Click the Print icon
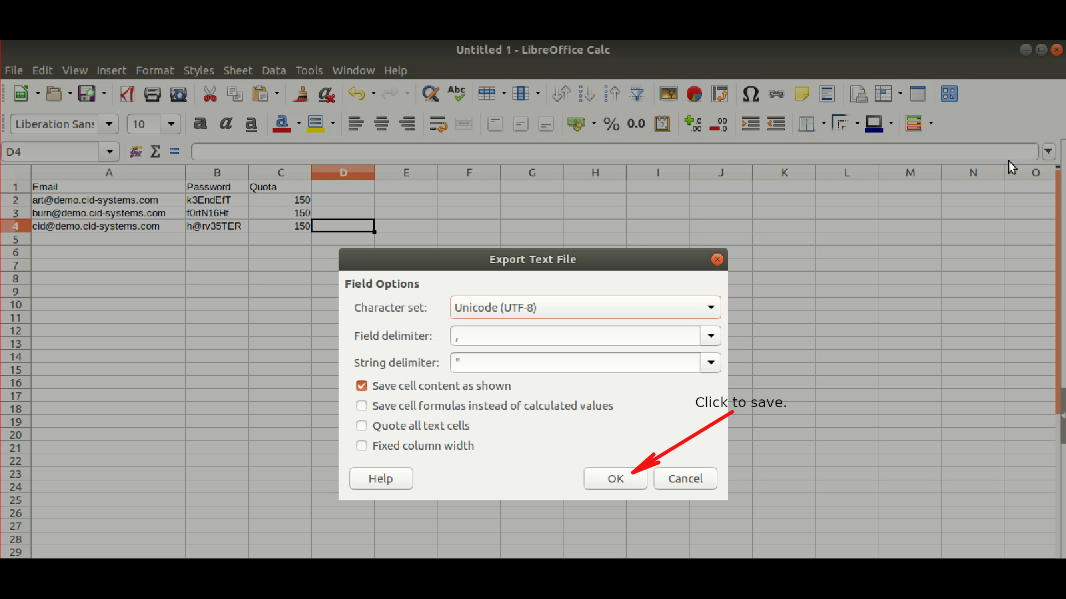This screenshot has width=1066, height=599. pos(152,94)
